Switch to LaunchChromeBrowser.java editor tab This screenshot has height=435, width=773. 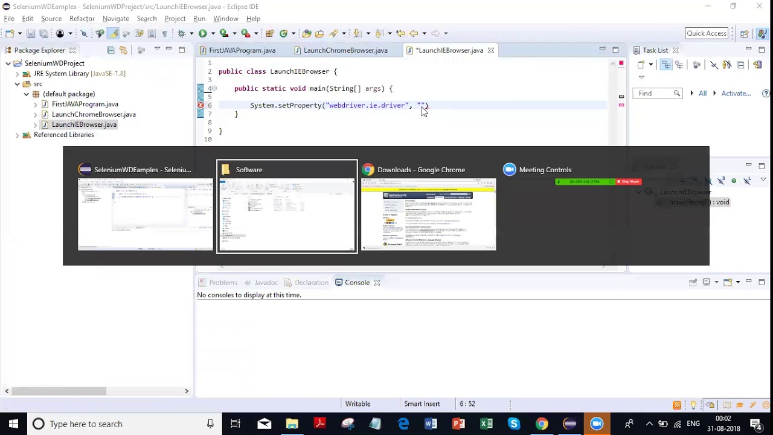tap(345, 50)
